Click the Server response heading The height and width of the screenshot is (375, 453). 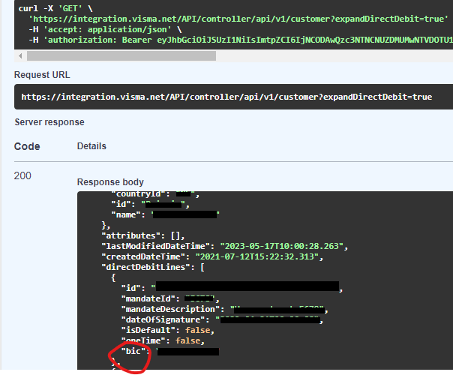(49, 122)
